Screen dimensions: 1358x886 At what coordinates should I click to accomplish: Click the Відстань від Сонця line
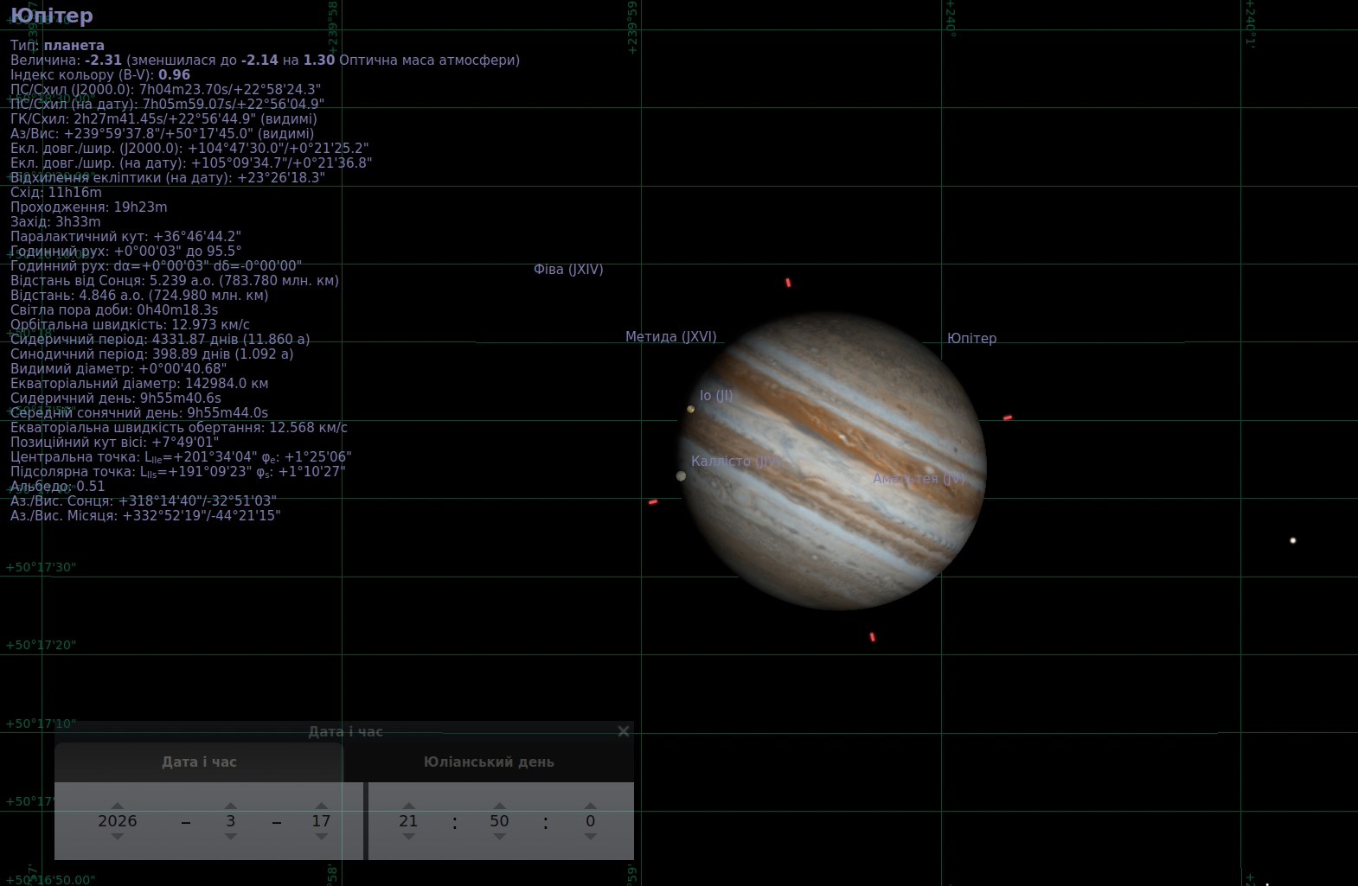[x=175, y=280]
